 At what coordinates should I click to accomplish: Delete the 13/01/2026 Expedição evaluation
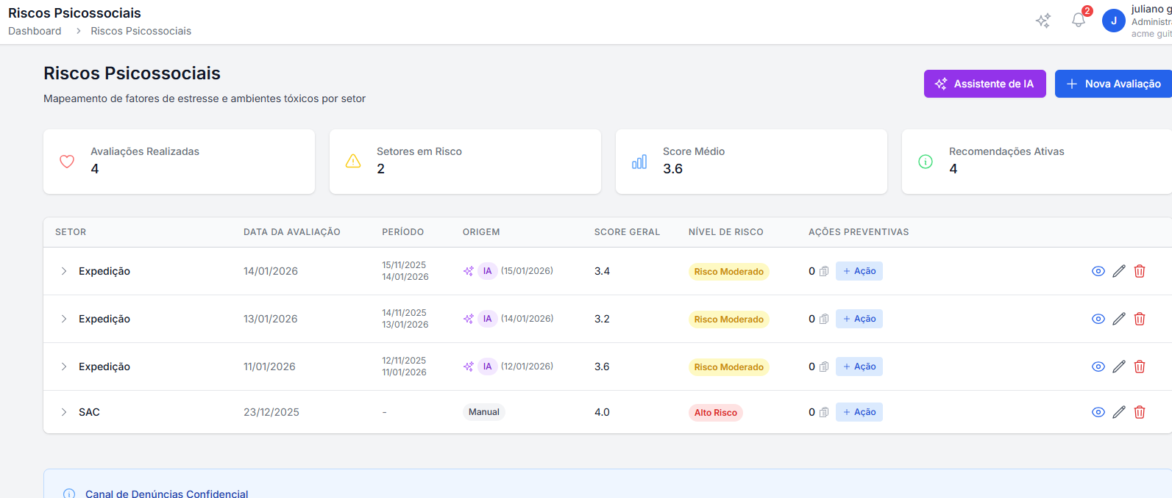pyautogui.click(x=1140, y=319)
